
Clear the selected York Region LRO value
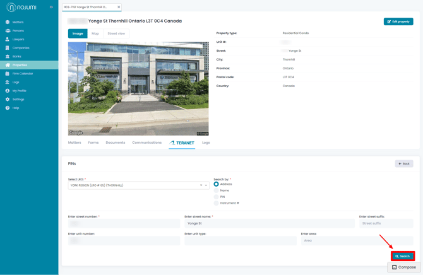tap(201, 185)
